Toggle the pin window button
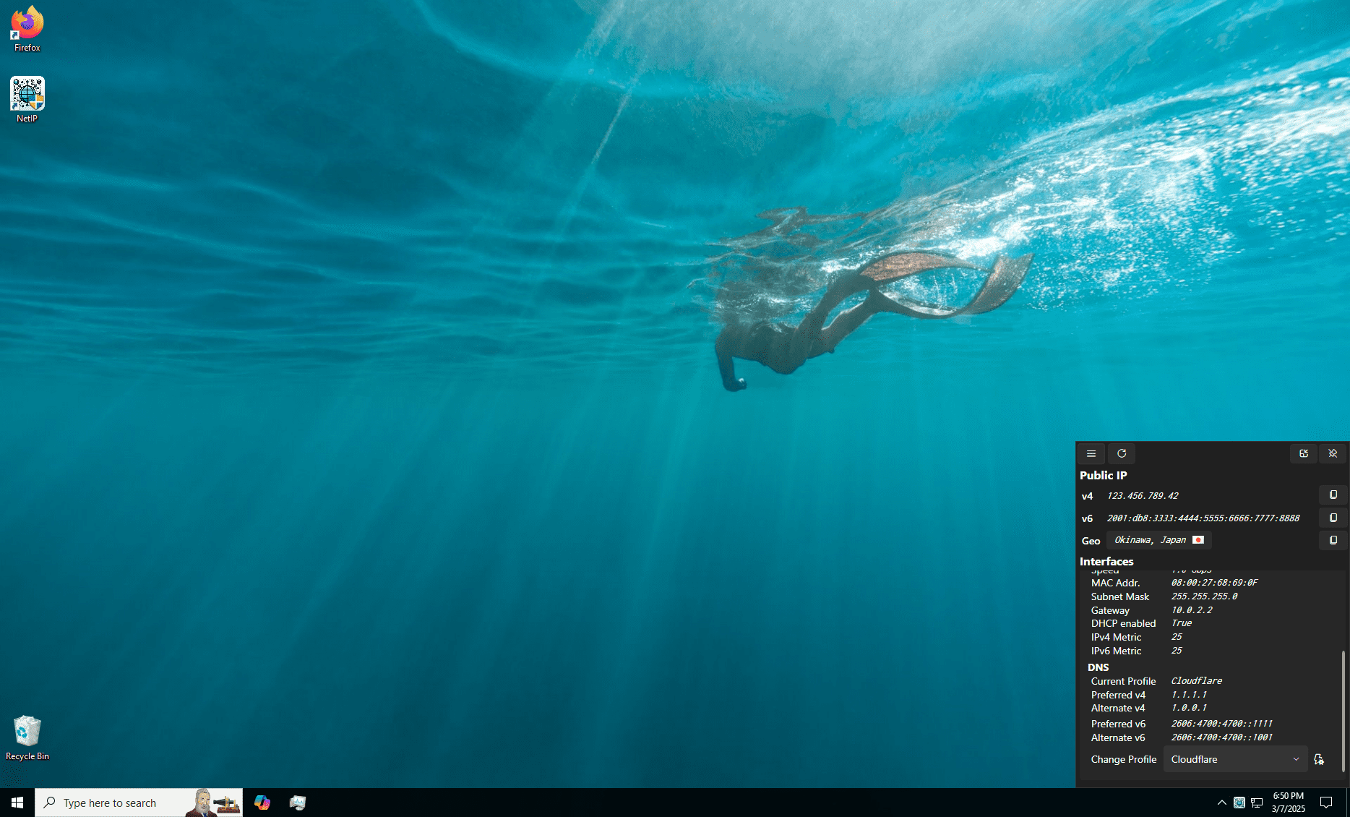The height and width of the screenshot is (817, 1350). click(1333, 453)
